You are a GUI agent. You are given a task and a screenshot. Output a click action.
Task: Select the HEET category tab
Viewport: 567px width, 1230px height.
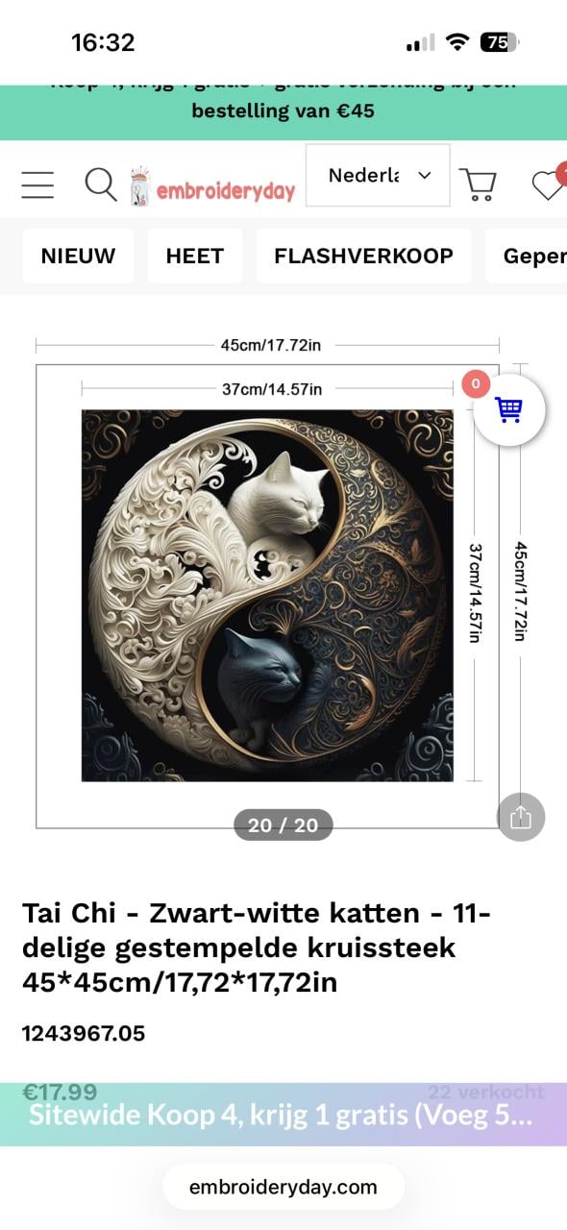click(195, 256)
